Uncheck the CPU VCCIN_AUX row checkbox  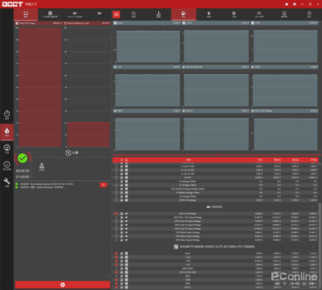pyautogui.click(x=117, y=272)
